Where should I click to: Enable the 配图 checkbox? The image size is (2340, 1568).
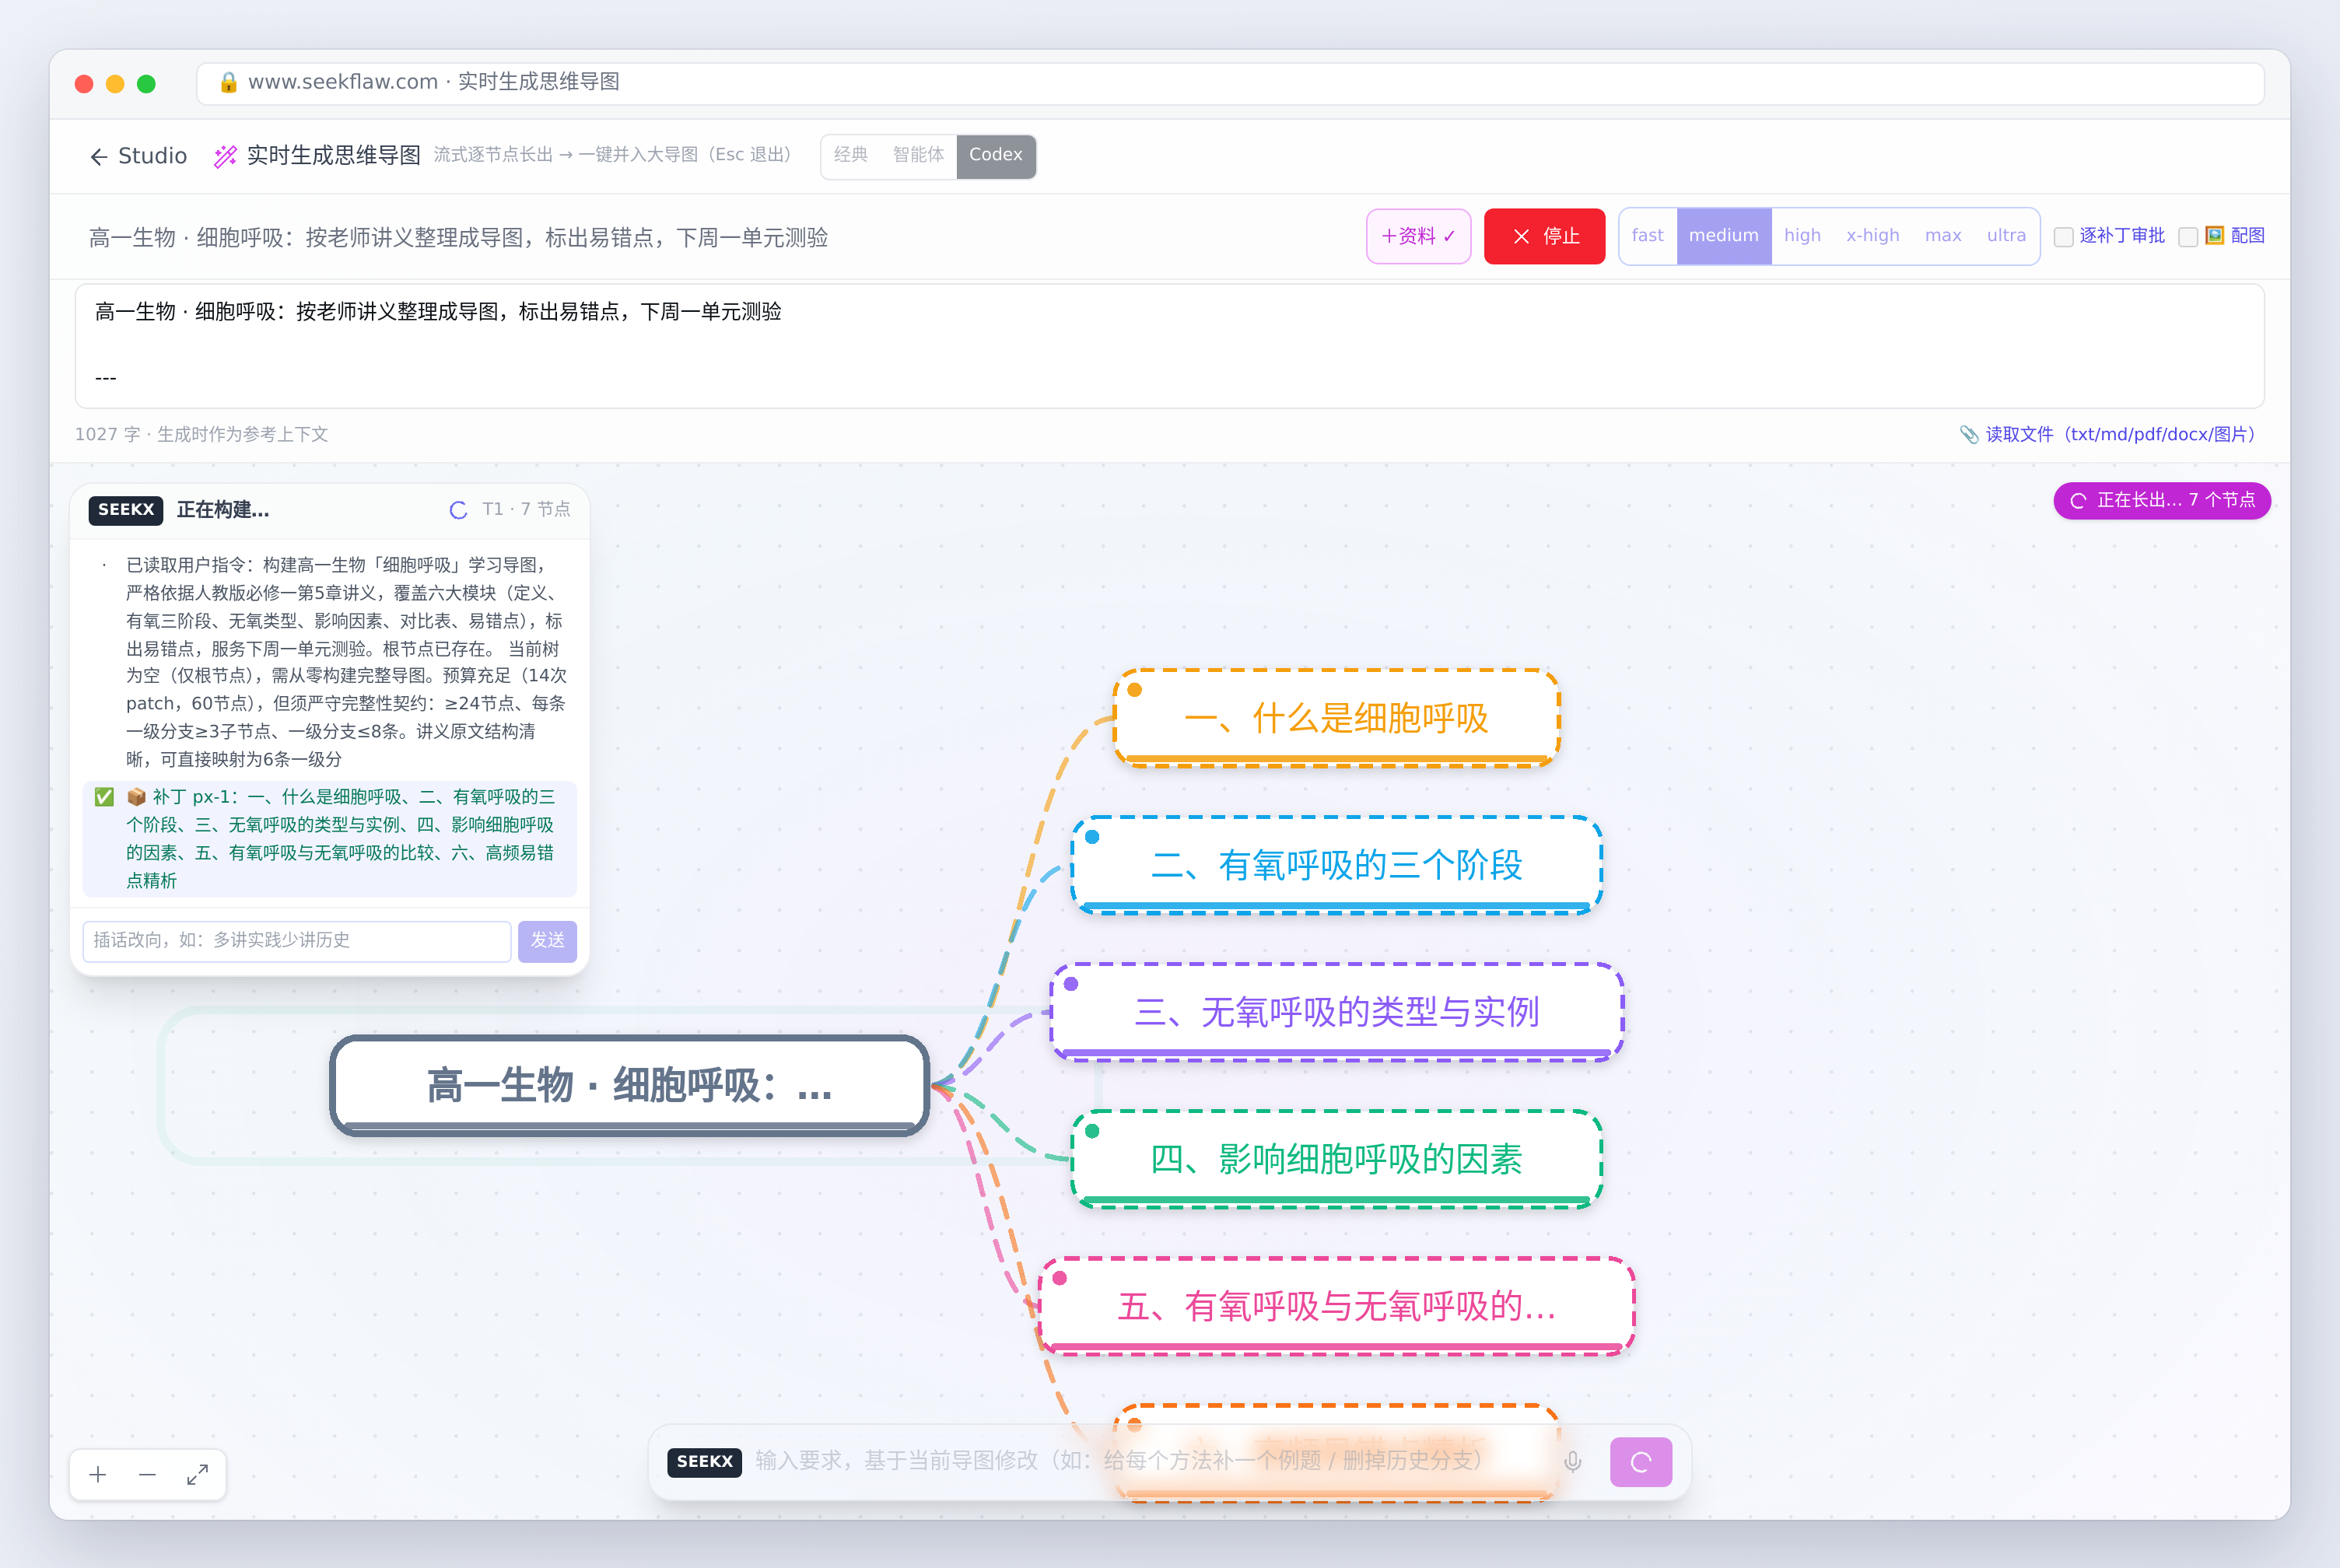(2188, 237)
